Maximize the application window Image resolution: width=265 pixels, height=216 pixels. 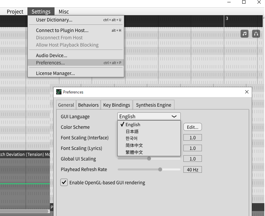coord(244,2)
